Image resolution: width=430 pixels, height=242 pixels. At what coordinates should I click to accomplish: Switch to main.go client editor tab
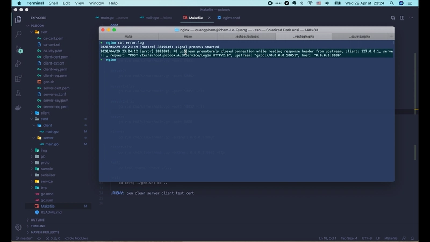pos(156,18)
